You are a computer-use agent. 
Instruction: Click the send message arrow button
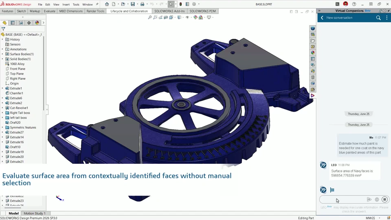coord(369,199)
